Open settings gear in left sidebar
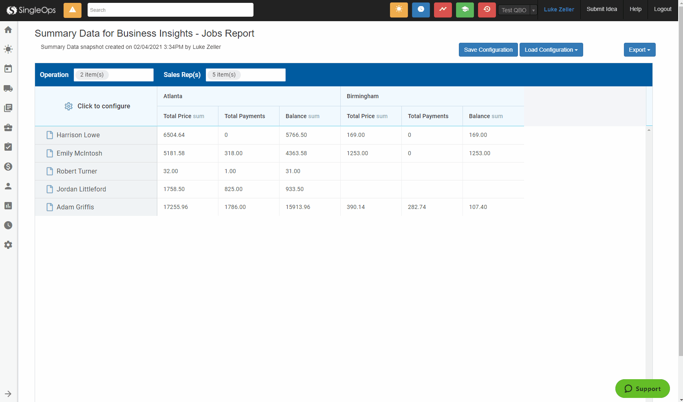This screenshot has width=683, height=402. point(8,245)
